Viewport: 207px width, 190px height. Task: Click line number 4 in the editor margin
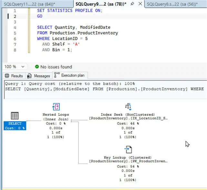point(15,27)
